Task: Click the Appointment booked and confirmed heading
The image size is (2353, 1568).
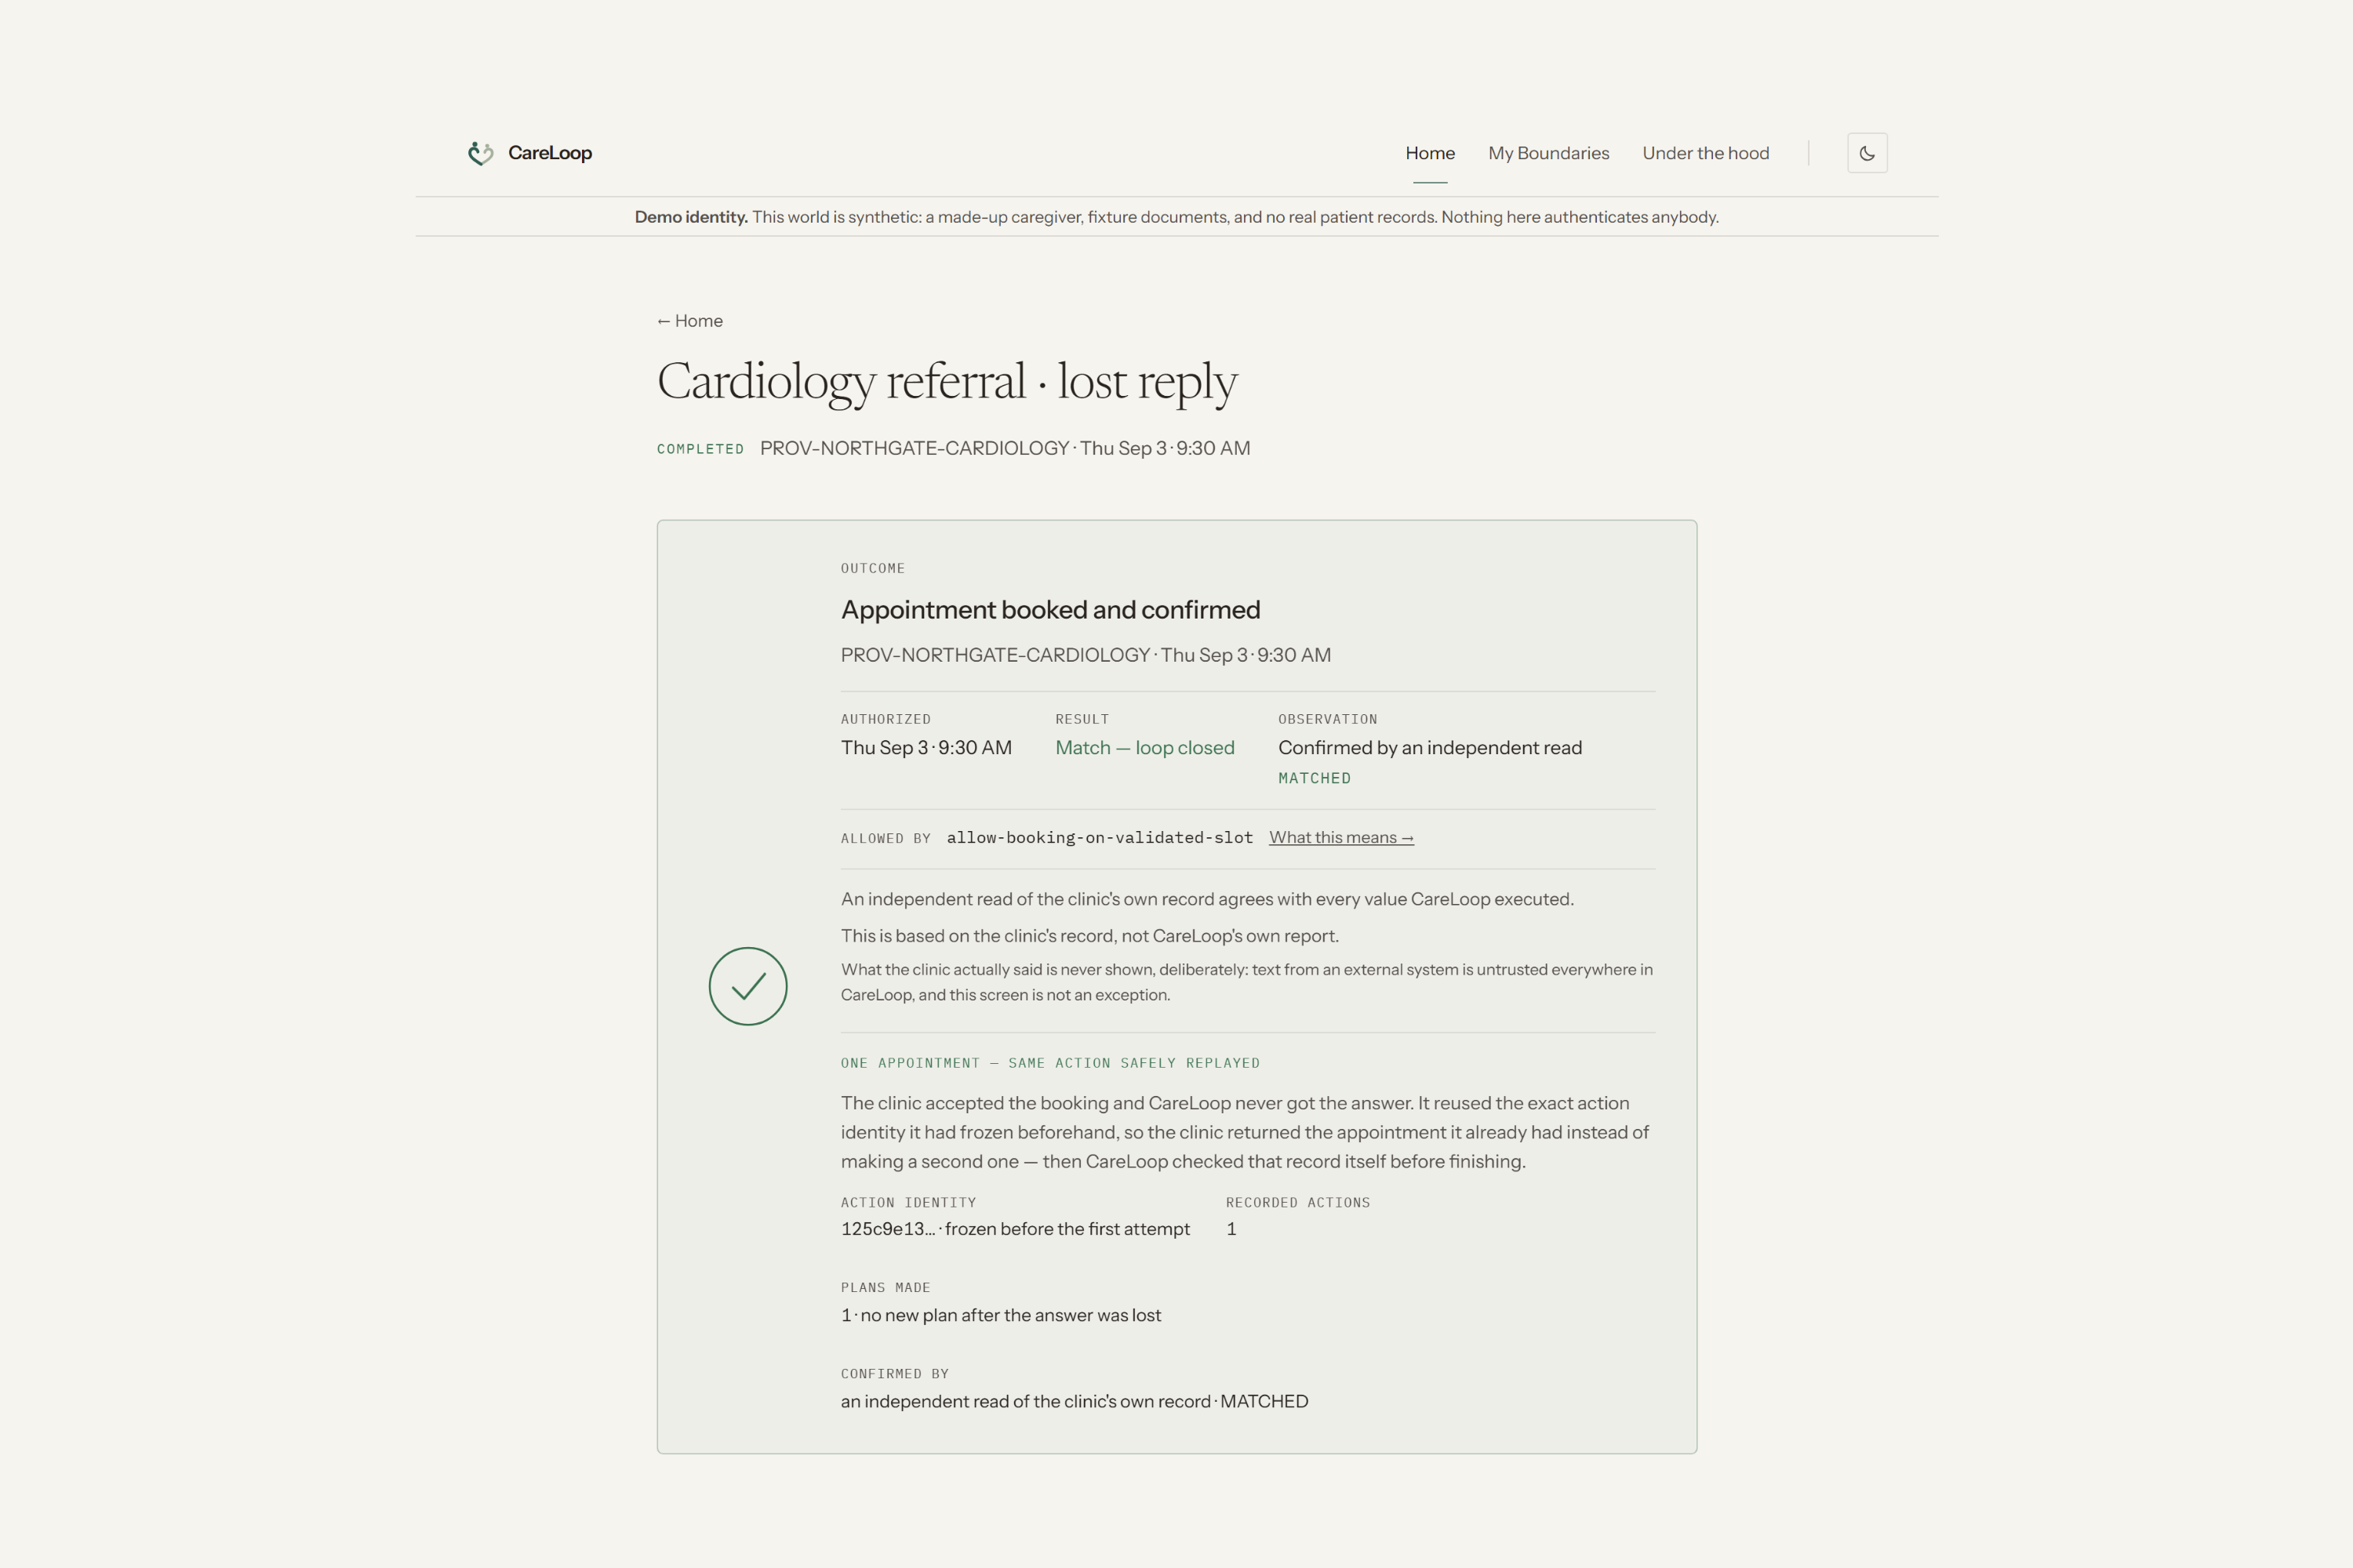Action: coord(1050,610)
